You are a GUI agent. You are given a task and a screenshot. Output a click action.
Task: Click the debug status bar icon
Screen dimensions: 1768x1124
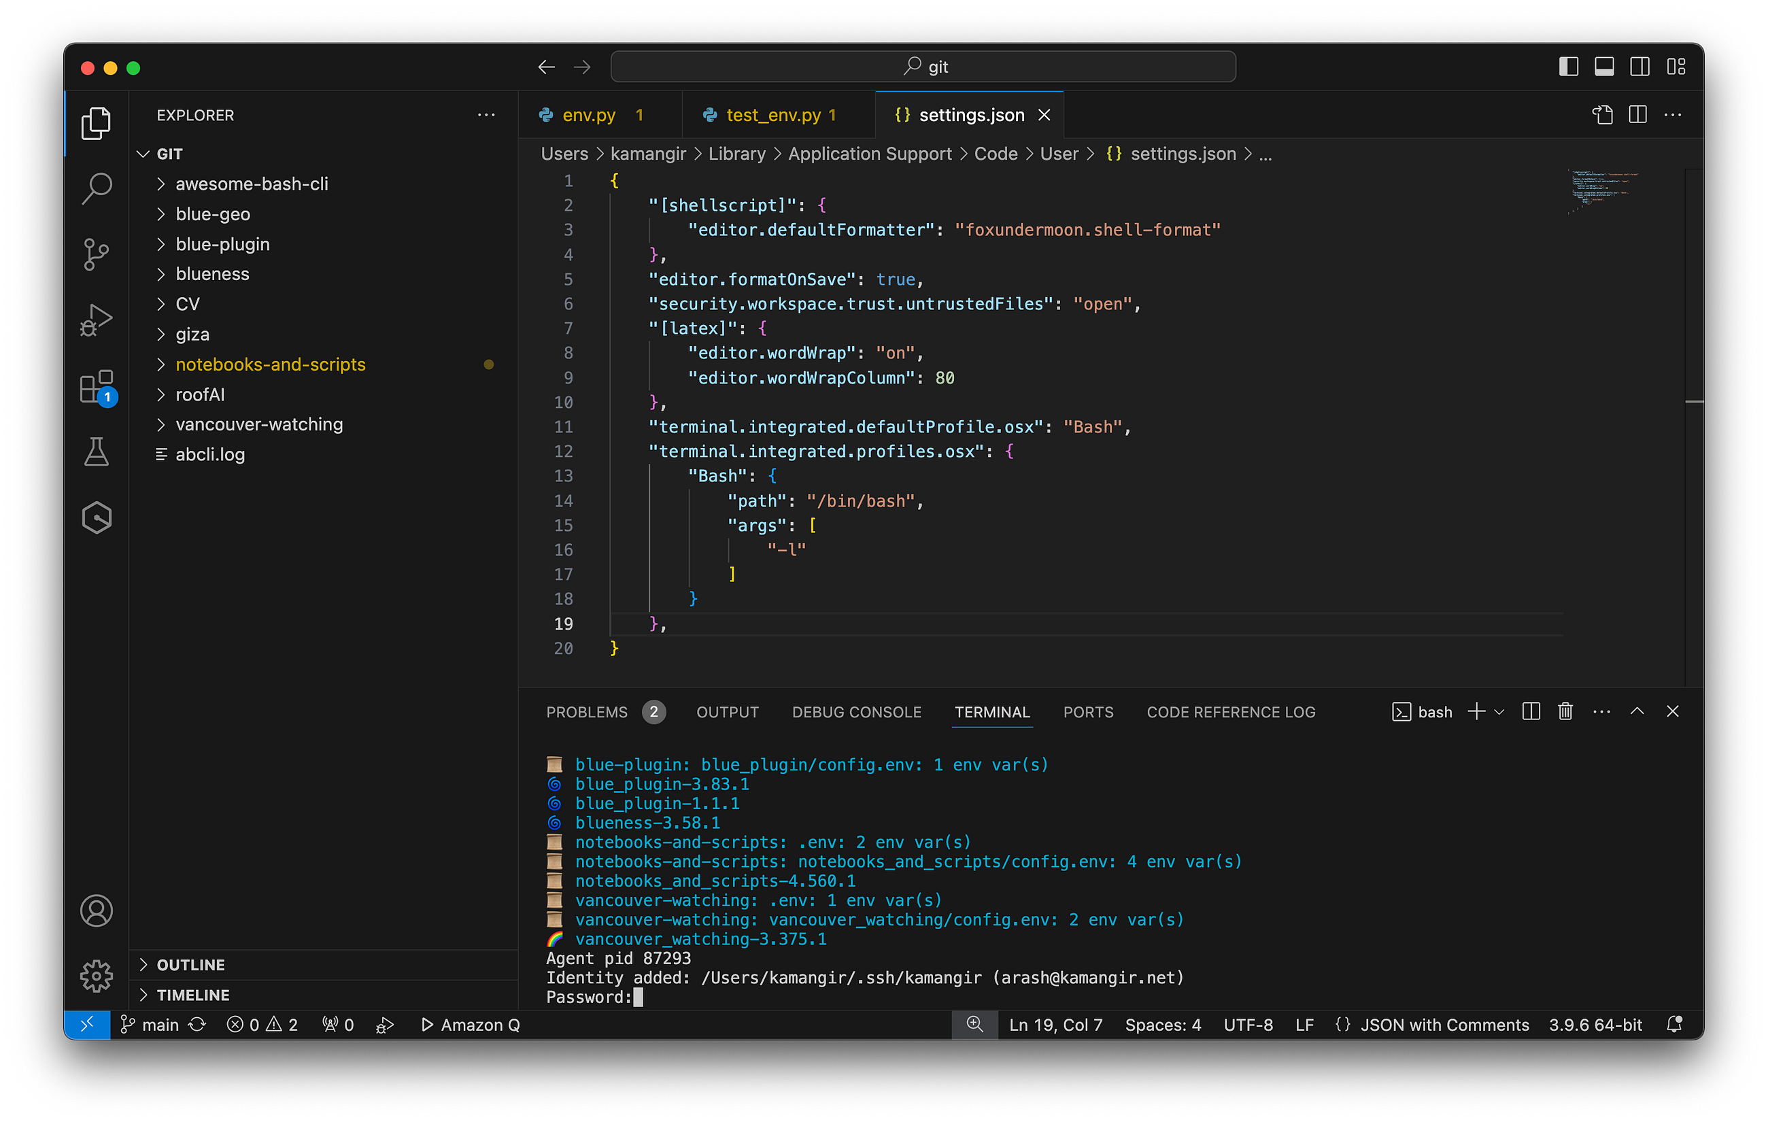click(x=385, y=1025)
